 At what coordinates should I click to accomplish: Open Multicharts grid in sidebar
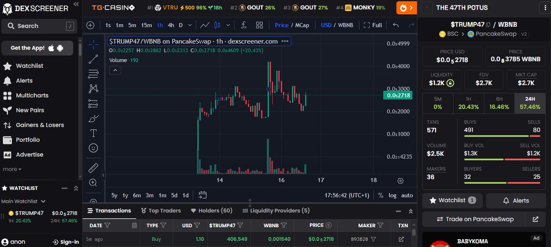(x=7, y=95)
